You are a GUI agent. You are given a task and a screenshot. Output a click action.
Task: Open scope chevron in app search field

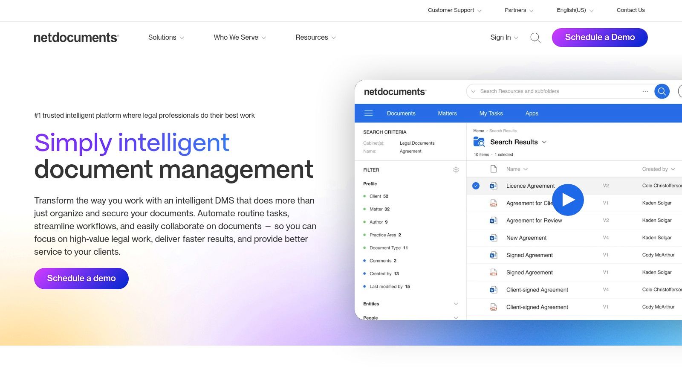[473, 91]
